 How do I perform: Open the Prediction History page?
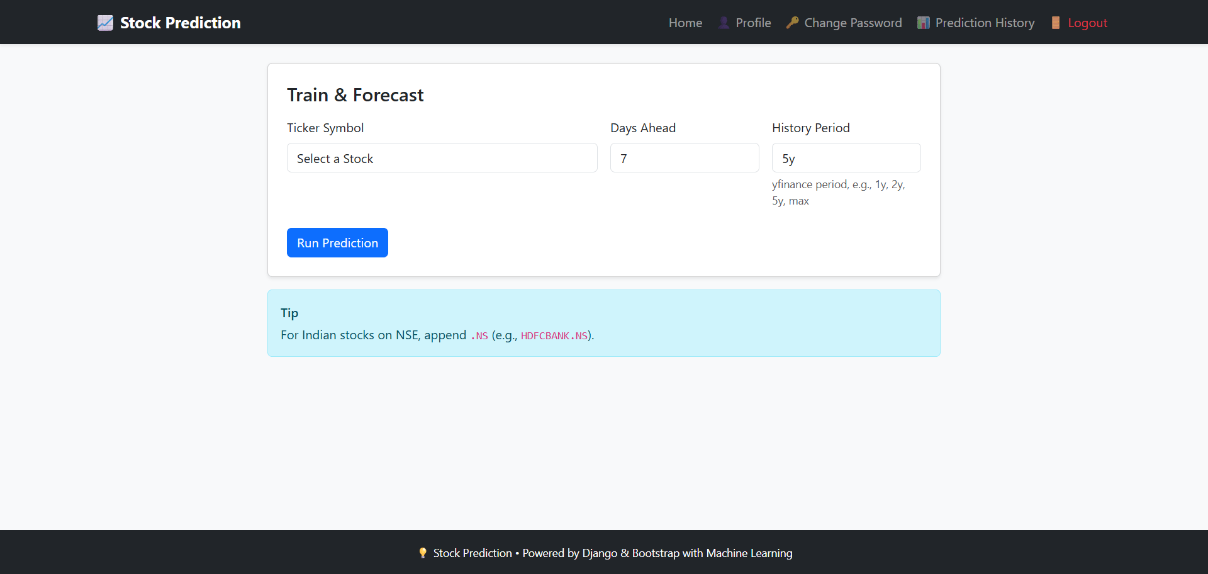tap(985, 23)
